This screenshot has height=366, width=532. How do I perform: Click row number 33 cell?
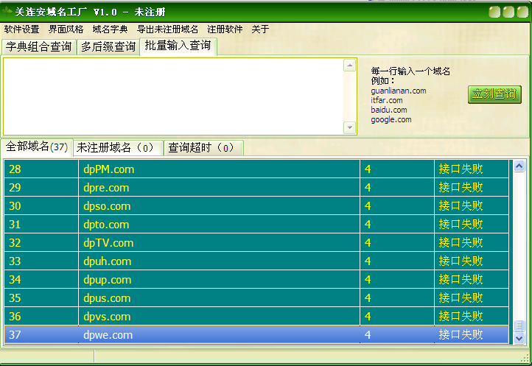(x=41, y=261)
